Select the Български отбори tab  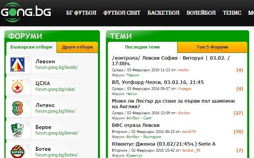31,47
